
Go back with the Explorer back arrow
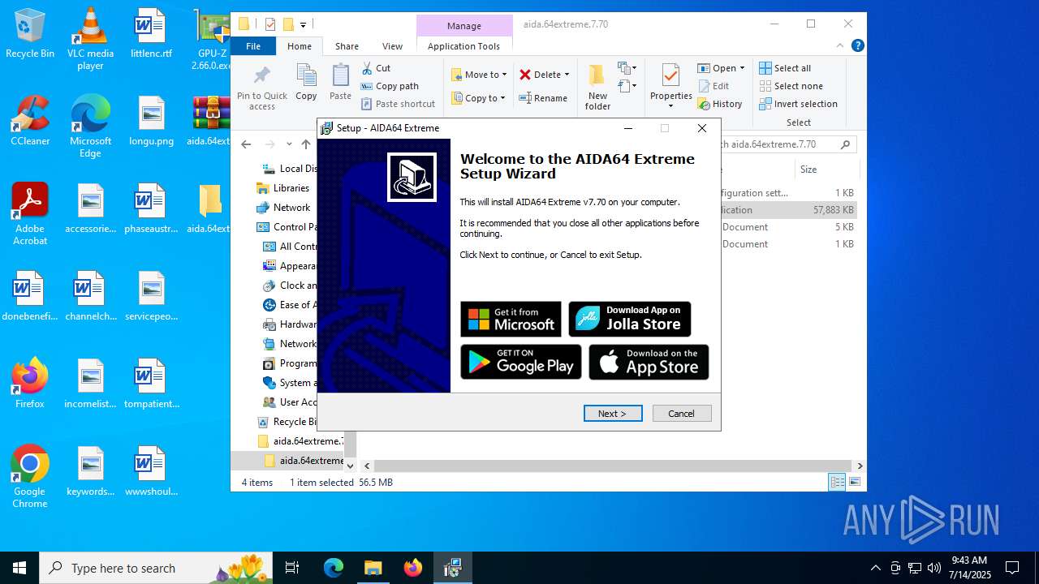pos(246,144)
